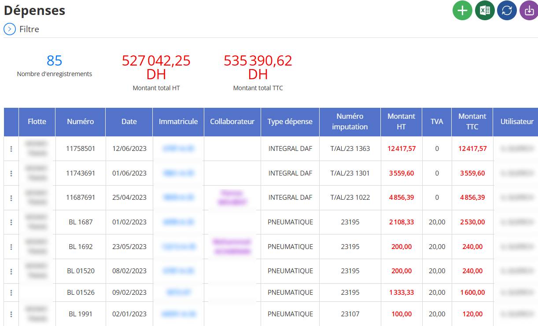Select the BL 1991 number cell

[81, 314]
